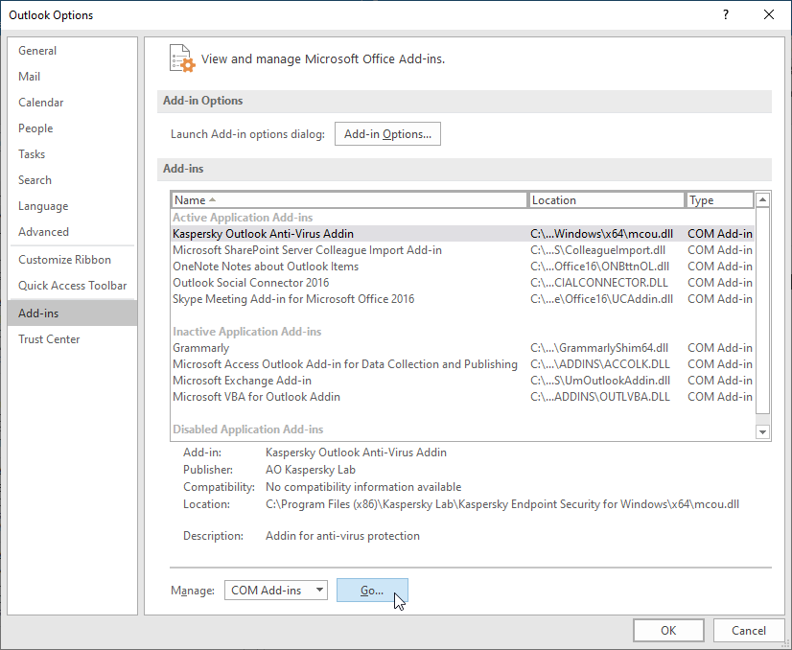Image resolution: width=792 pixels, height=650 pixels.
Task: Open Trust Center settings
Action: [x=72, y=338]
